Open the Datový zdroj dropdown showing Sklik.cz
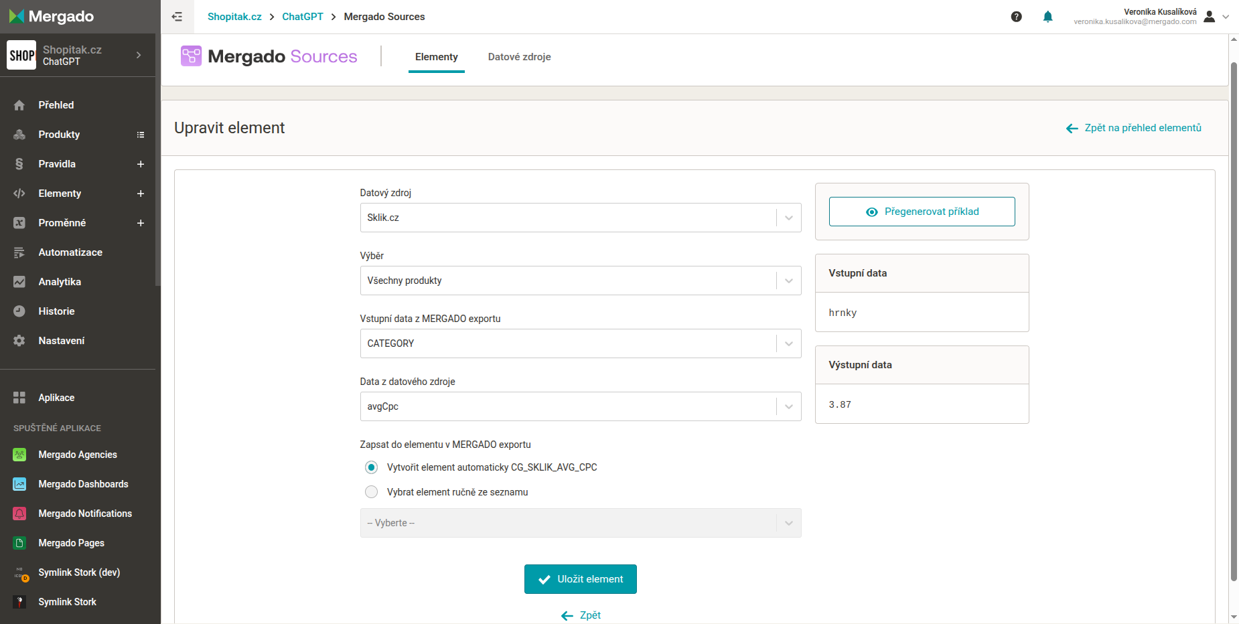Viewport: 1239px width, 624px height. [x=581, y=218]
